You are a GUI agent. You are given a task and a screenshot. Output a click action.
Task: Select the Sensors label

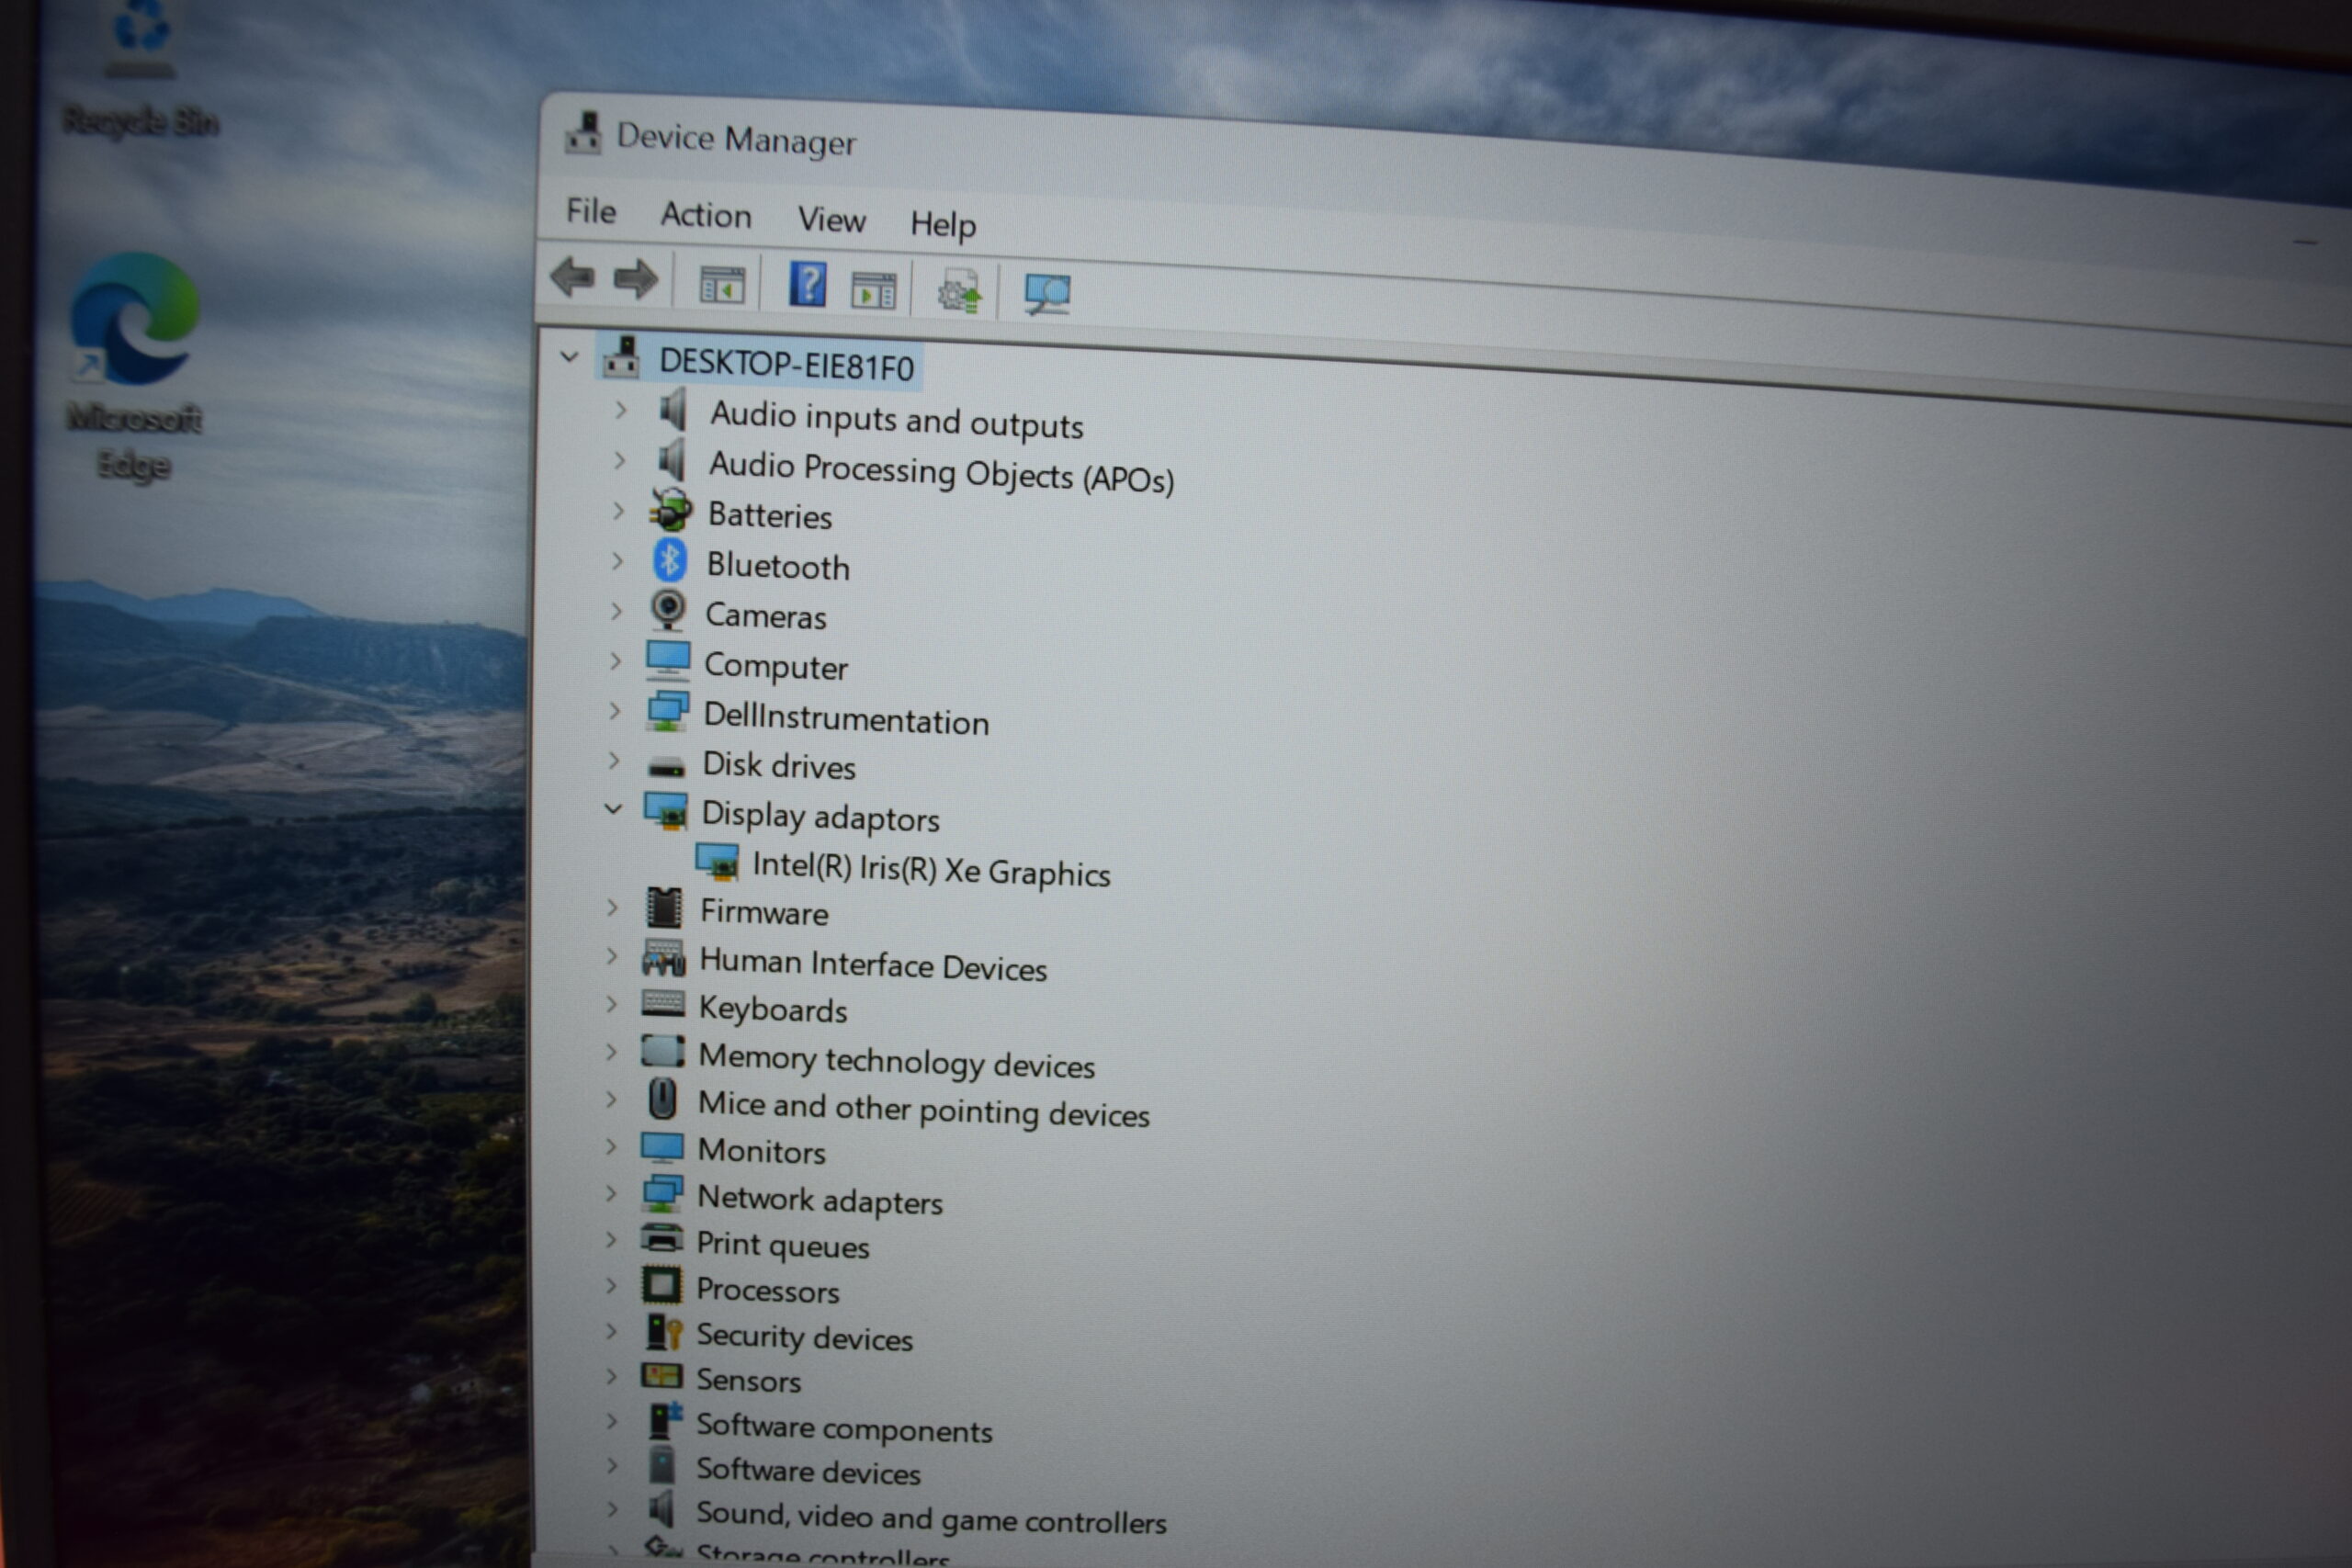[x=749, y=1380]
